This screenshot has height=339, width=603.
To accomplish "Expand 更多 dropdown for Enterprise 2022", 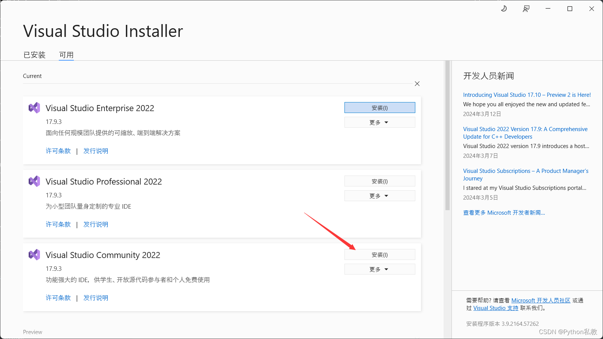I will tap(380, 122).
